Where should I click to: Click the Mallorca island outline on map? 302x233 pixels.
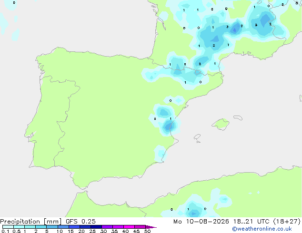(x=221, y=124)
